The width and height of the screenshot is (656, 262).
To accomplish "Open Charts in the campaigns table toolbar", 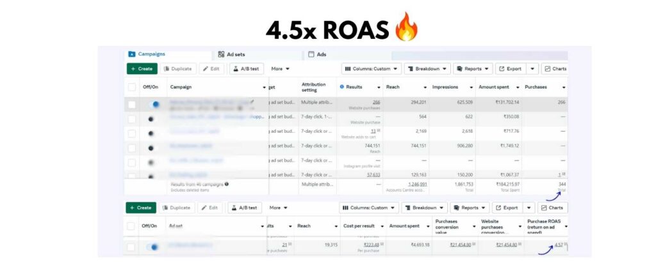I will (x=554, y=69).
